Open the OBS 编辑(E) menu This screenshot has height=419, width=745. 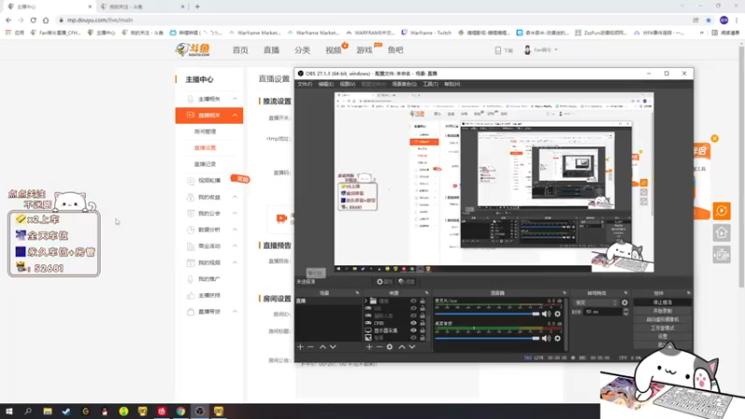(325, 84)
